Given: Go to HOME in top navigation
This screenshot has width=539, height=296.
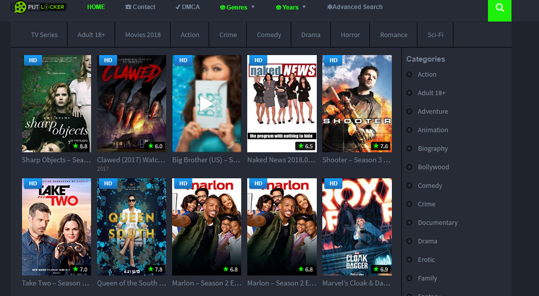Looking at the screenshot, I should click(96, 7).
